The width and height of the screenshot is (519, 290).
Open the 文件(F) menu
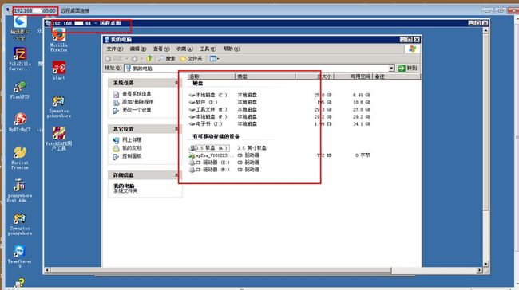[x=114, y=49]
